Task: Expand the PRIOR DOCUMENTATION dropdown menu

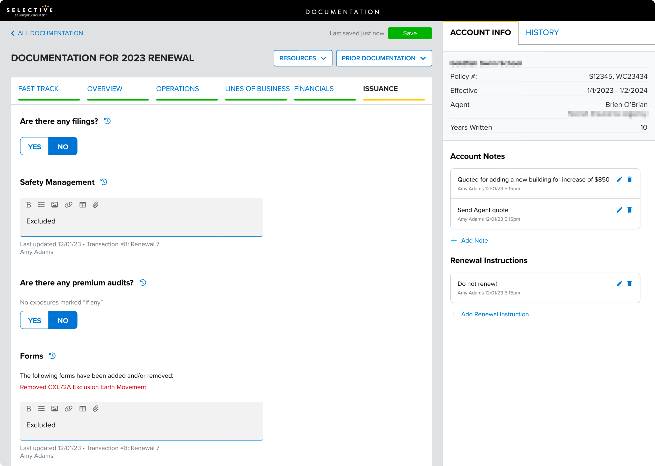Action: [x=385, y=58]
